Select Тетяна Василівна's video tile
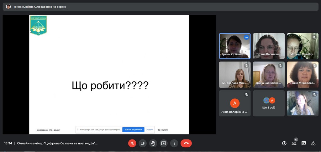 click(x=269, y=46)
